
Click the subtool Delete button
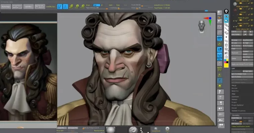[x=237, y=58]
